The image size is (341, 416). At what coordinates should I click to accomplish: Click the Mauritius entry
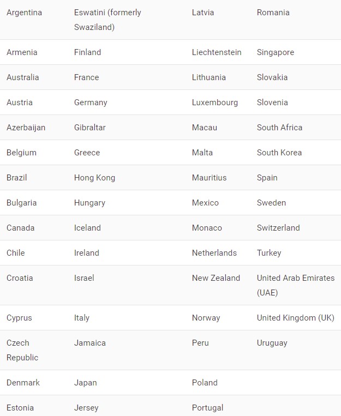[x=210, y=178]
